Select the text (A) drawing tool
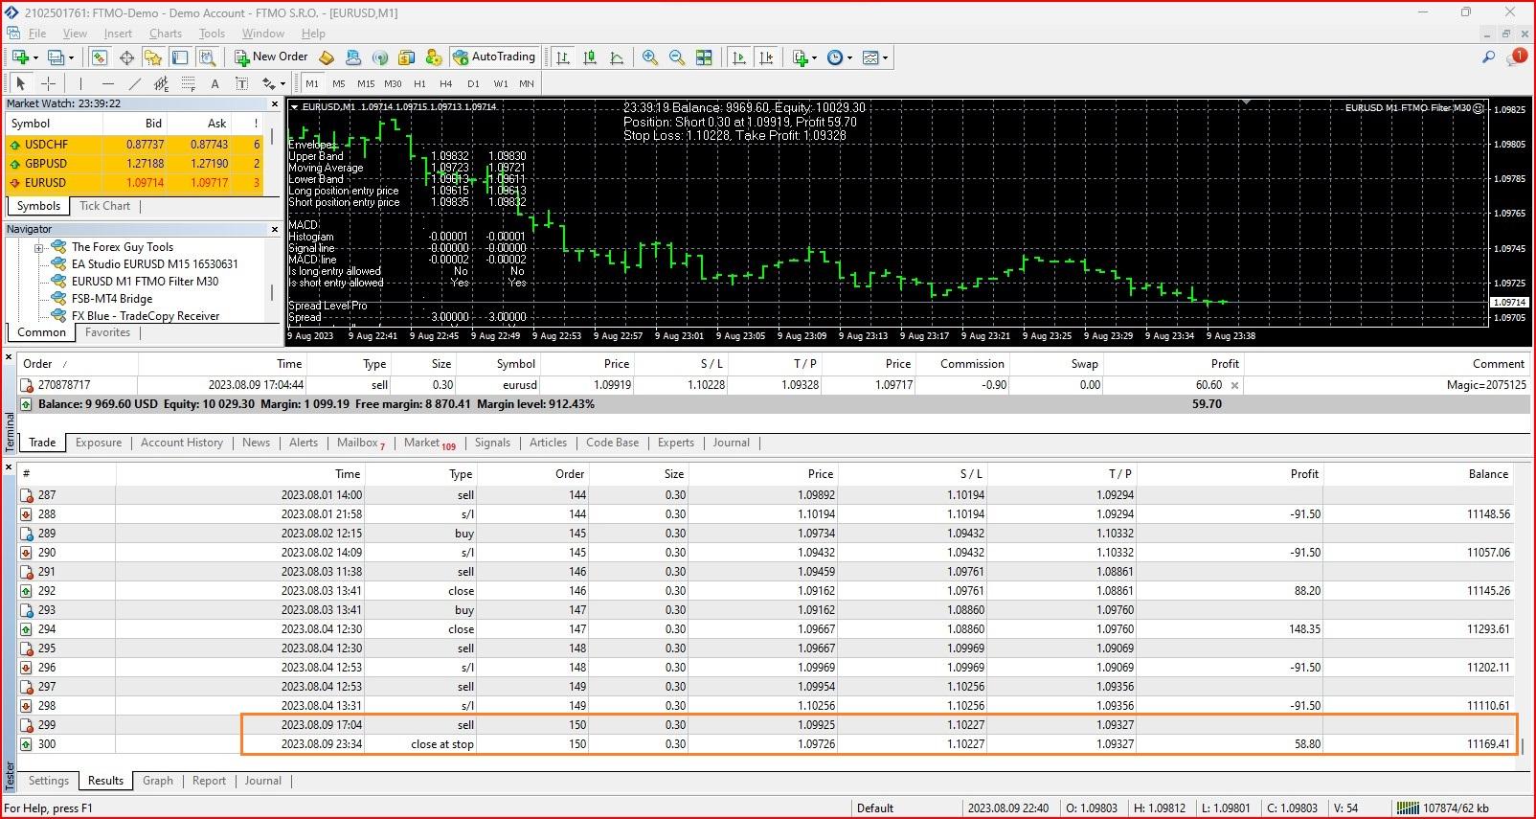The width and height of the screenshot is (1536, 819). [x=215, y=83]
